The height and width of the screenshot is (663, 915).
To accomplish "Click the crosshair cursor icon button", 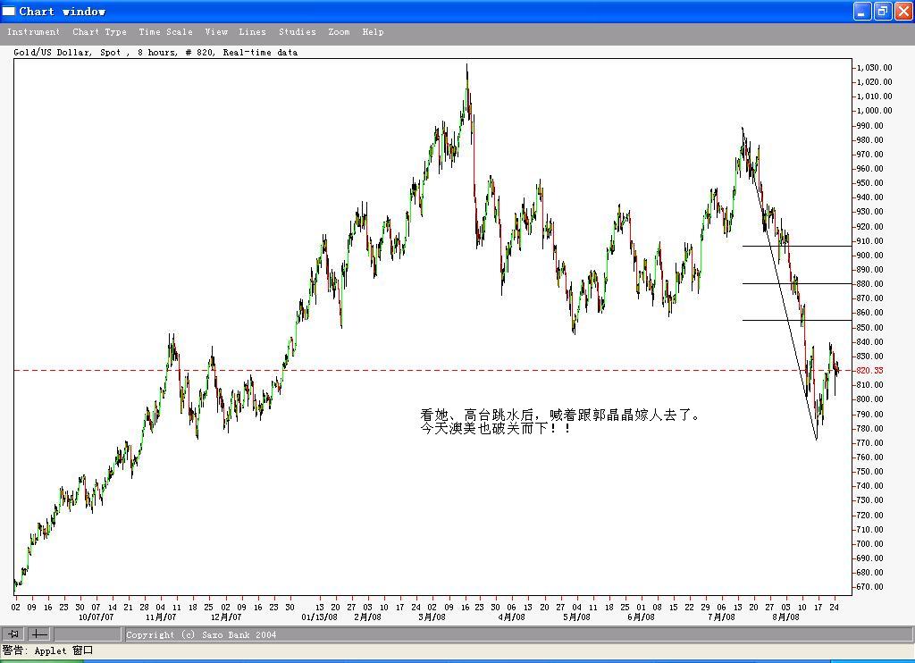I will click(x=39, y=634).
